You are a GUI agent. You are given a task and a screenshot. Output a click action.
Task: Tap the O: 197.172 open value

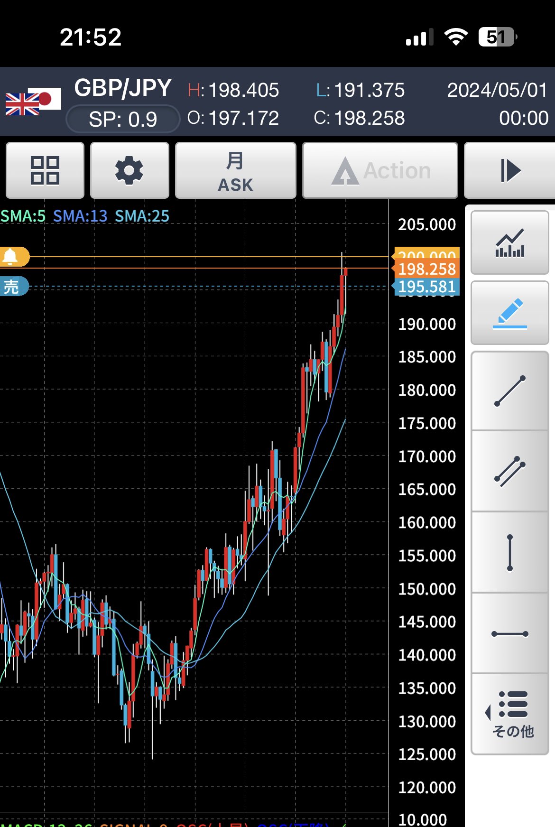233,118
